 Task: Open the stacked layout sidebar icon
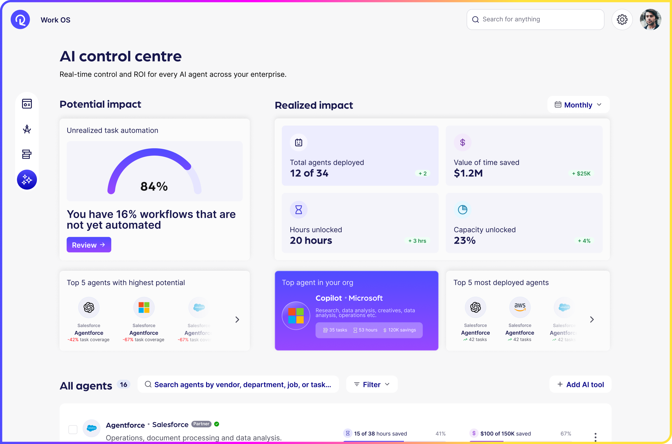[x=27, y=154]
